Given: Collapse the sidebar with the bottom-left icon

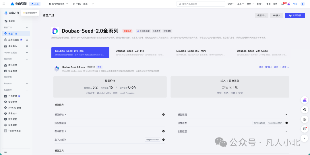Looking at the screenshot, I should click(5, 152).
